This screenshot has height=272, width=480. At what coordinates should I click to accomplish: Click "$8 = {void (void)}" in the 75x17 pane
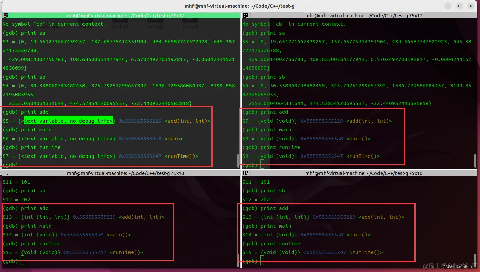tap(270, 139)
